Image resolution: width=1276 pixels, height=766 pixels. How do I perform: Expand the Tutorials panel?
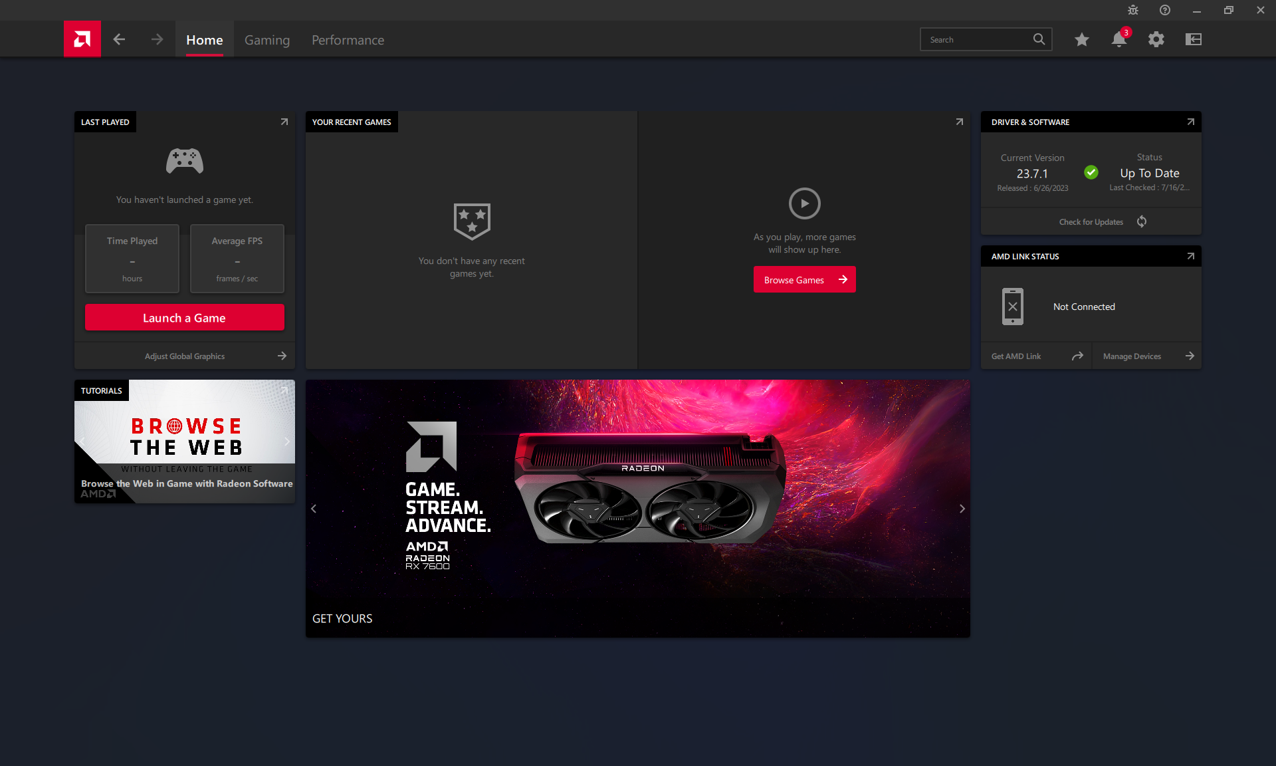click(x=284, y=390)
